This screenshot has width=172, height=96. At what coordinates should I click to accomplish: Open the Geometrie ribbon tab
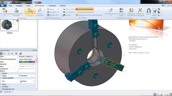pos(52,6)
